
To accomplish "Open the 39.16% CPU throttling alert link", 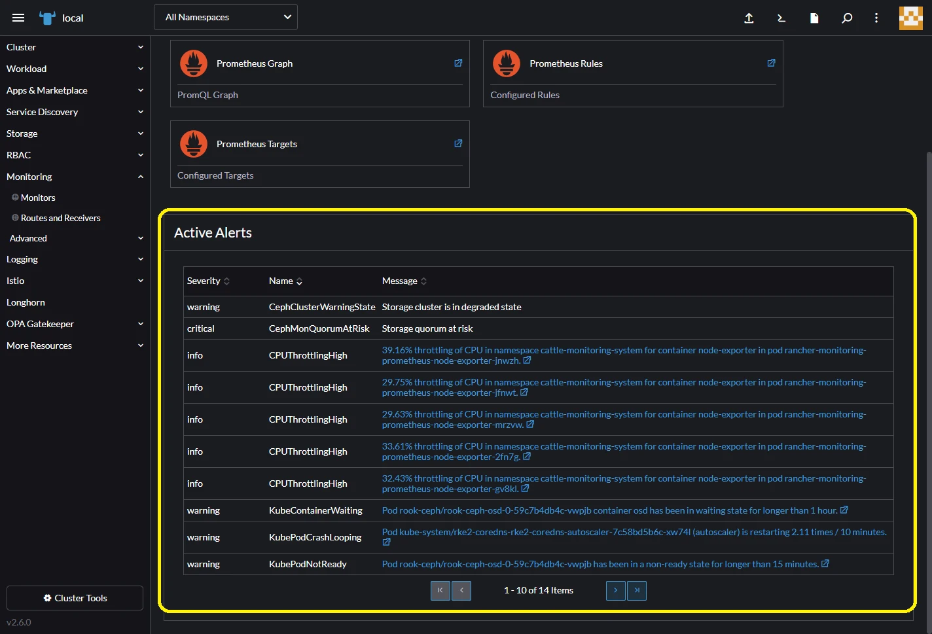I will (624, 355).
